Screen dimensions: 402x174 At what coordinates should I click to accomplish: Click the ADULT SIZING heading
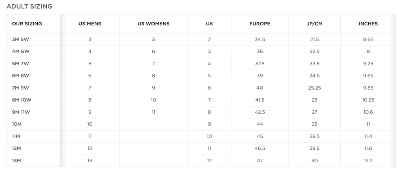pos(29,6)
